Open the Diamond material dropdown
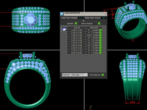 pyautogui.click(x=86, y=75)
